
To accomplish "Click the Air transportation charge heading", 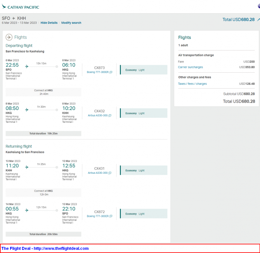I will coord(196,55).
